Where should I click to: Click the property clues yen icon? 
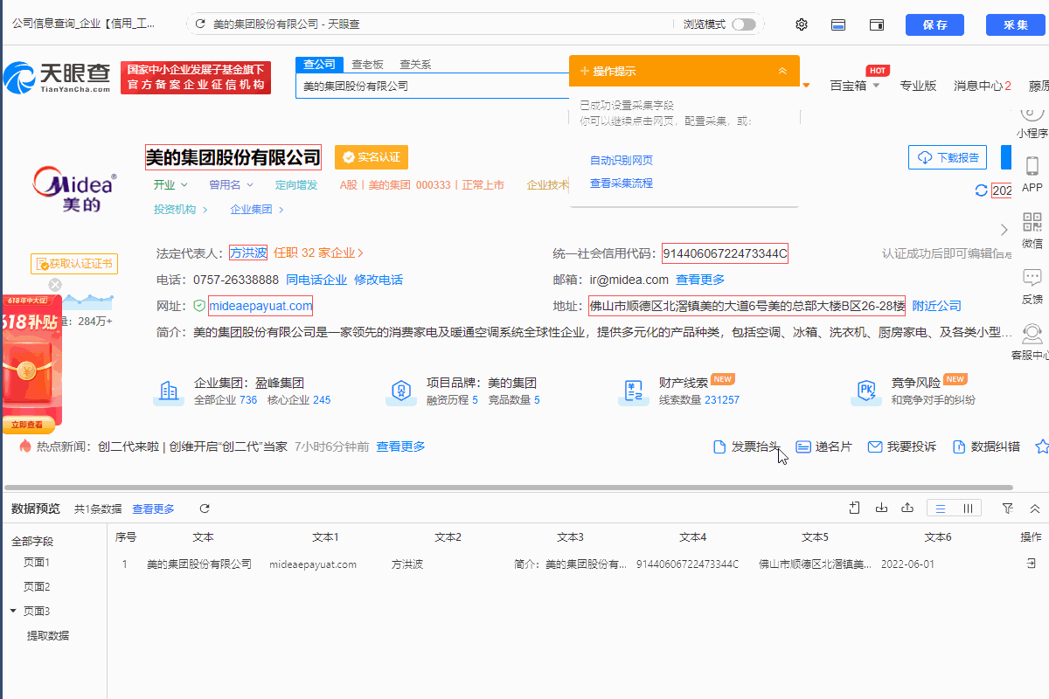click(634, 391)
